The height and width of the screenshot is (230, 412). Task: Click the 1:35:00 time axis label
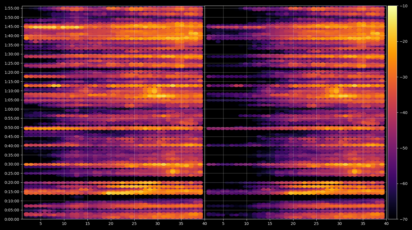(x=12, y=45)
